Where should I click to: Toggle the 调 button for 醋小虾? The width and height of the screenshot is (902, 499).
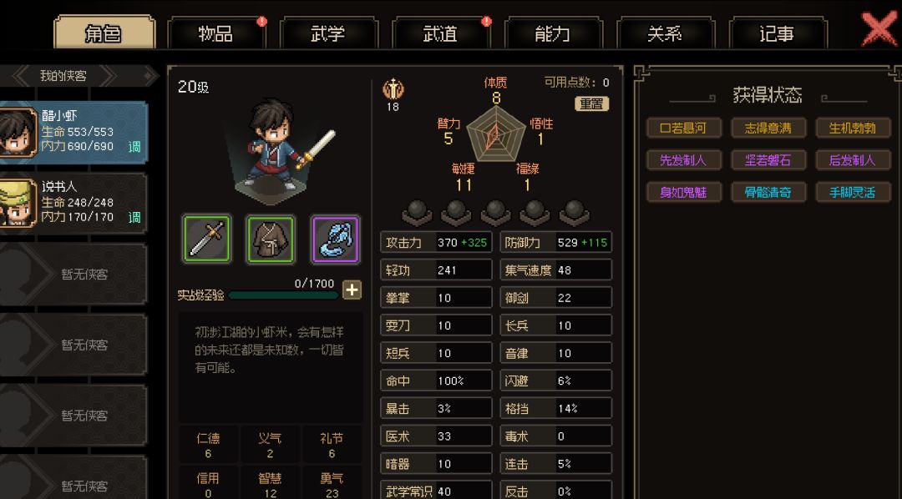134,147
